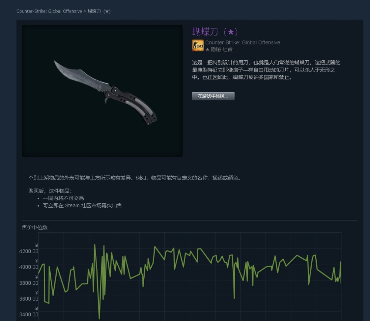Click the 隐秘 匕首 item type label
Viewport: 370px width, 321px height.
coord(222,50)
